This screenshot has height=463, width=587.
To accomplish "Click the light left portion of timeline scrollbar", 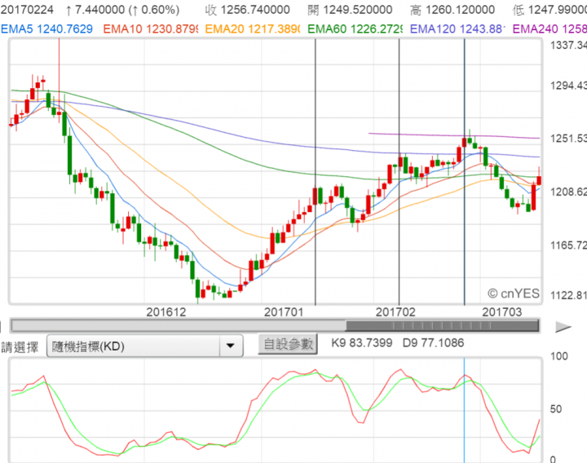I will click(x=178, y=326).
